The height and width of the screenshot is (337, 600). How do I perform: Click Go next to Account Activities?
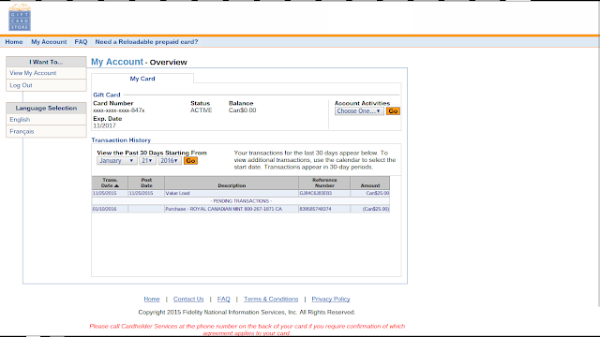[x=393, y=111]
